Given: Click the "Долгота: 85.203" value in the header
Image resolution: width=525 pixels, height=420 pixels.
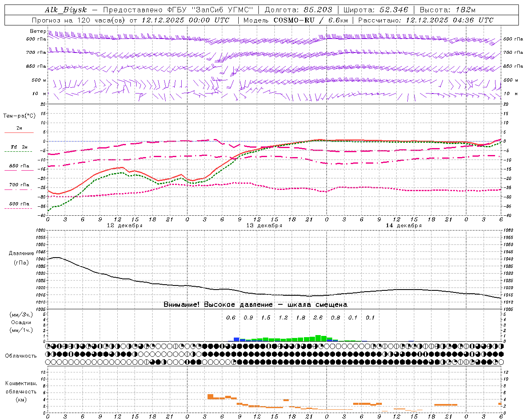Looking at the screenshot, I should pos(299,10).
